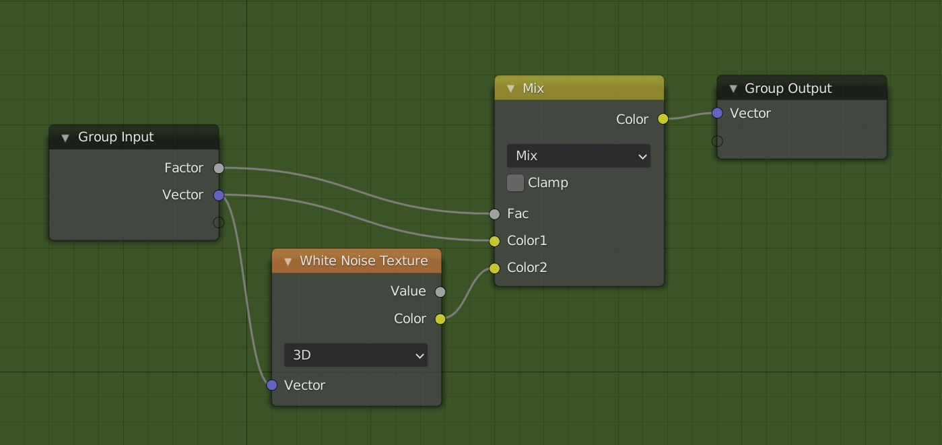Click the Value output socket on White Noise Texture
Viewport: 942px width, 445px height.
click(440, 292)
